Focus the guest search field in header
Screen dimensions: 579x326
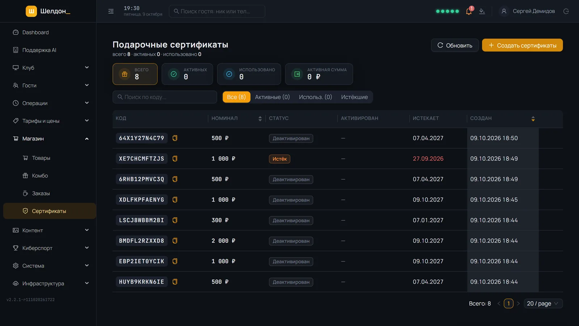pyautogui.click(x=217, y=11)
